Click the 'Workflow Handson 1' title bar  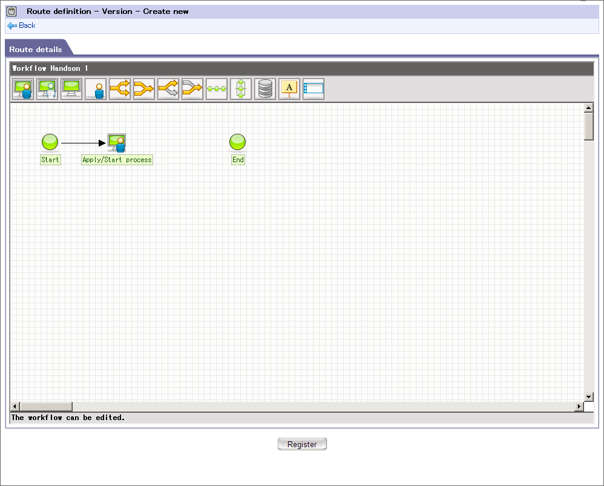301,68
